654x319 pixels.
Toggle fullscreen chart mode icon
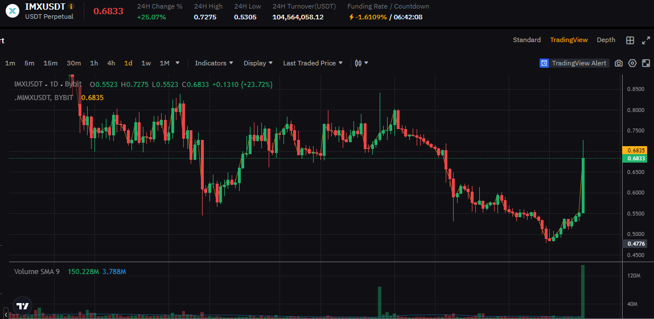click(645, 63)
